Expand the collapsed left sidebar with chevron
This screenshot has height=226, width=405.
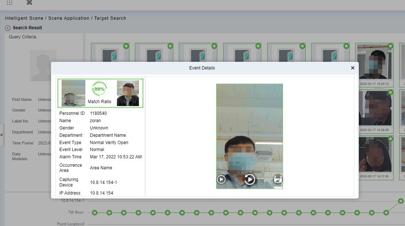[x=2, y=135]
